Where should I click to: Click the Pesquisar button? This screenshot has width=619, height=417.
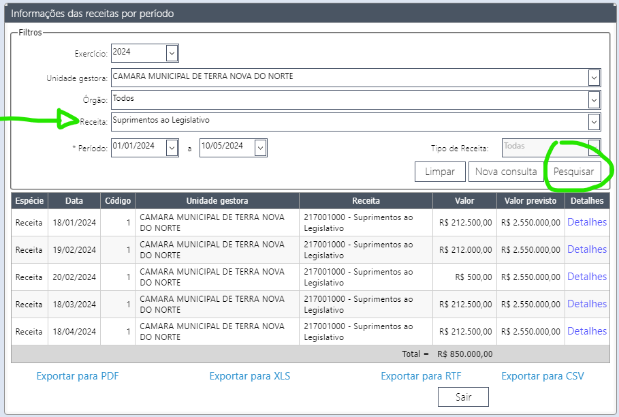click(x=573, y=172)
